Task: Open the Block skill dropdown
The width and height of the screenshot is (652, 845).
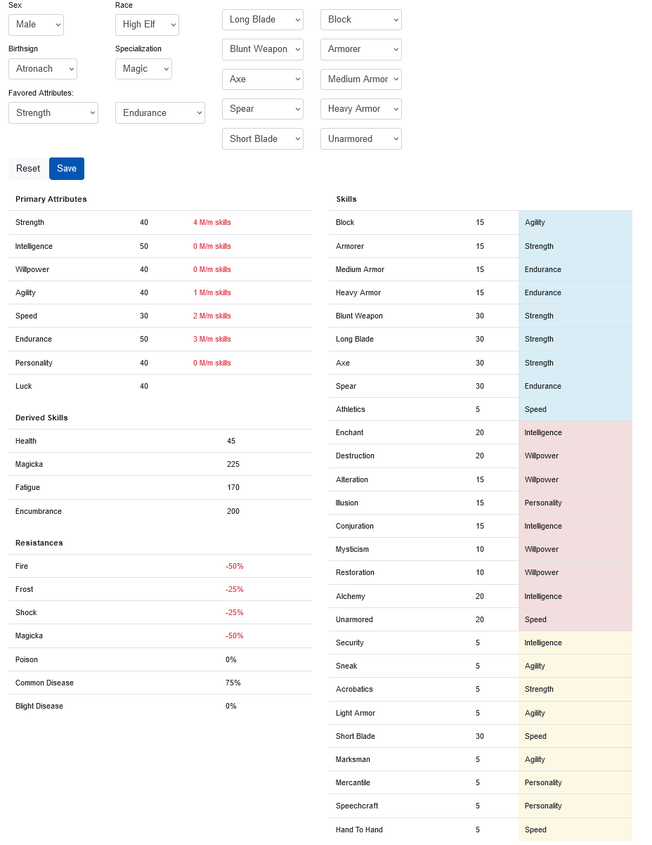Action: pyautogui.click(x=361, y=20)
